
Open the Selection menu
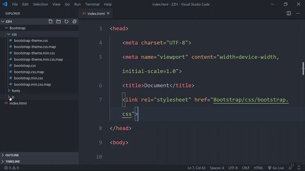click(40, 4)
